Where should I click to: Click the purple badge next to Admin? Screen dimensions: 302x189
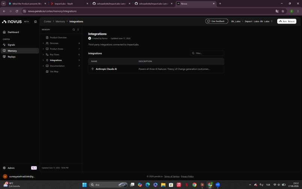34,168
